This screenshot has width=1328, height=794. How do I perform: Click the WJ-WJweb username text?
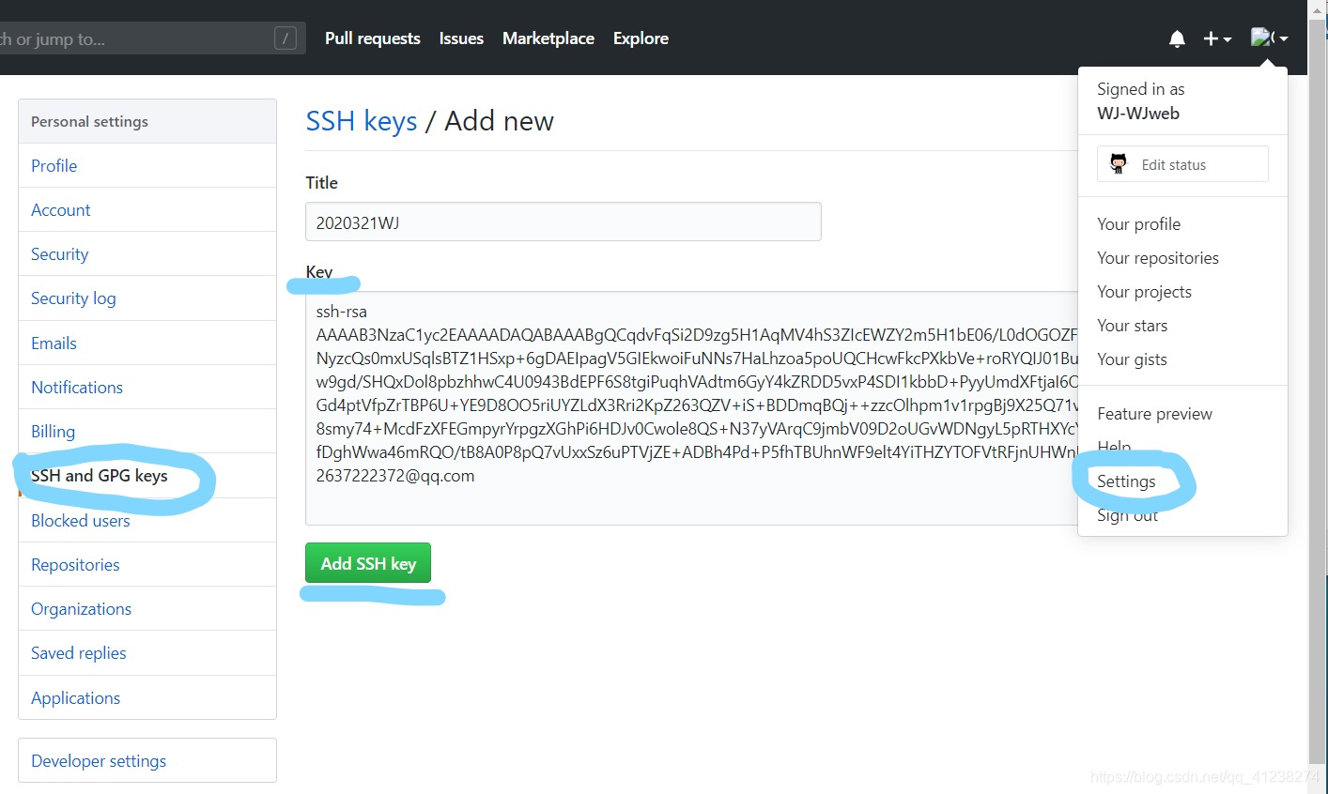point(1138,114)
